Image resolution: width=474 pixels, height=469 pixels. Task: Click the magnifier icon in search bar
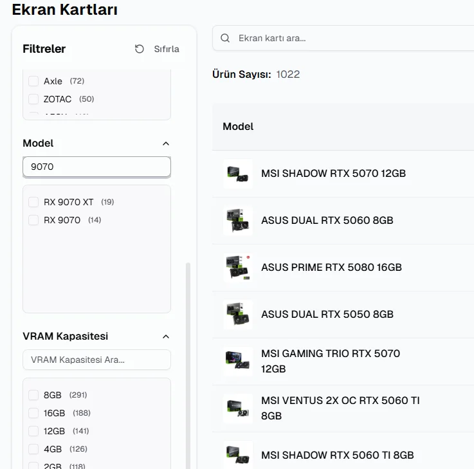tap(225, 38)
